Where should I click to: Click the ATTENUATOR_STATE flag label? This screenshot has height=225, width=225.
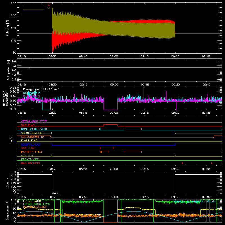click(x=34, y=121)
